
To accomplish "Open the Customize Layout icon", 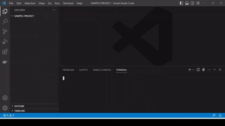I will point(198,3).
